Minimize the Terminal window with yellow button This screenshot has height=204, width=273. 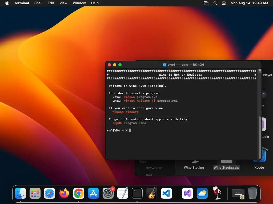click(x=115, y=65)
